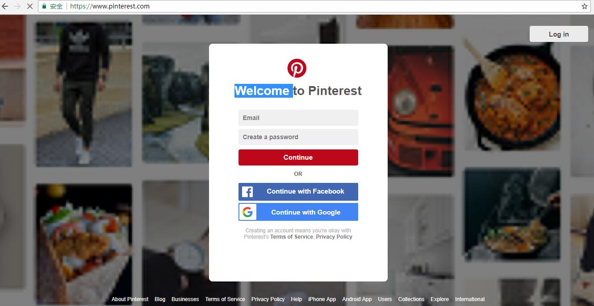Open About Pinterest footer link
The image size is (594, 306).
(130, 299)
